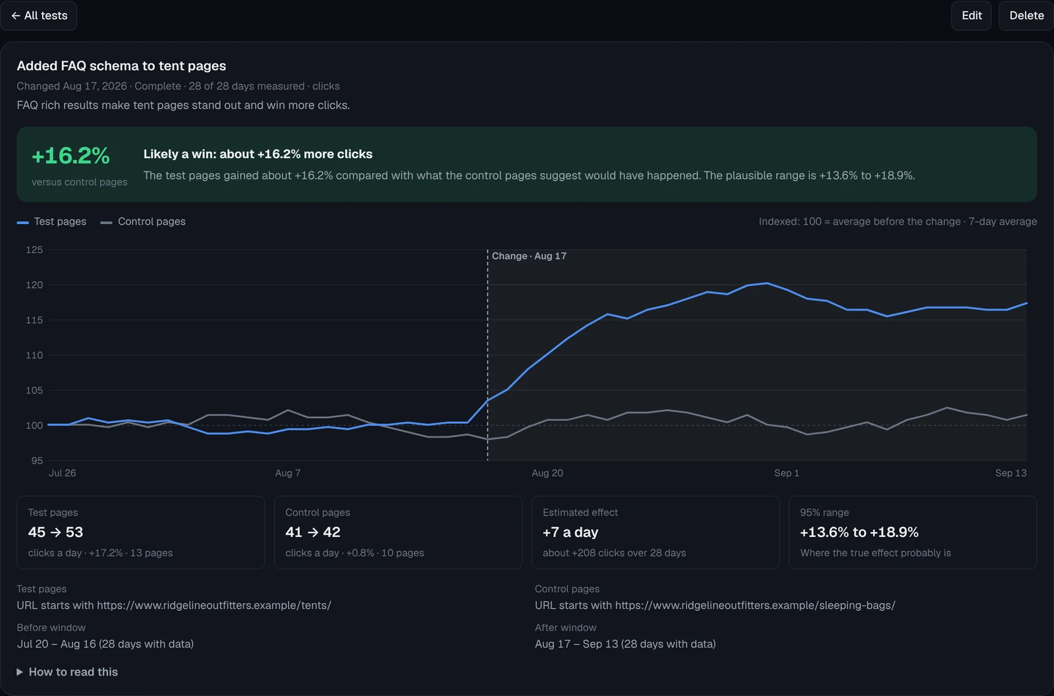Click the Changed Aug 17, 2026 status line
1054x696 pixels.
pyautogui.click(x=178, y=86)
